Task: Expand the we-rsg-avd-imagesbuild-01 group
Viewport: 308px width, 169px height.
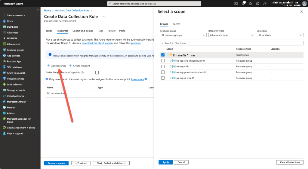Action: coord(171,61)
